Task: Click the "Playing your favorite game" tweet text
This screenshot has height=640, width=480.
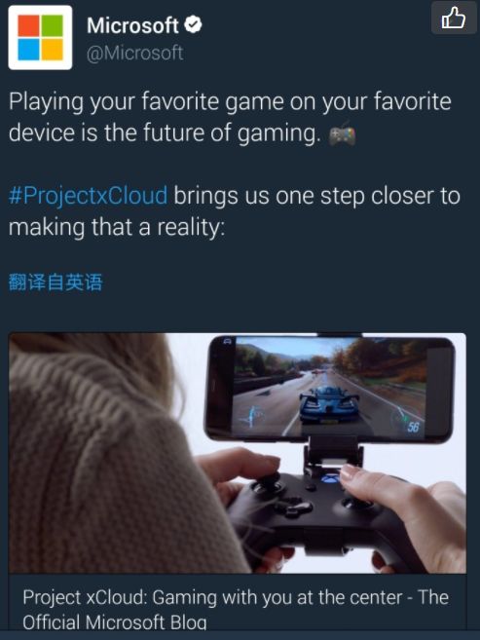Action: (230, 117)
